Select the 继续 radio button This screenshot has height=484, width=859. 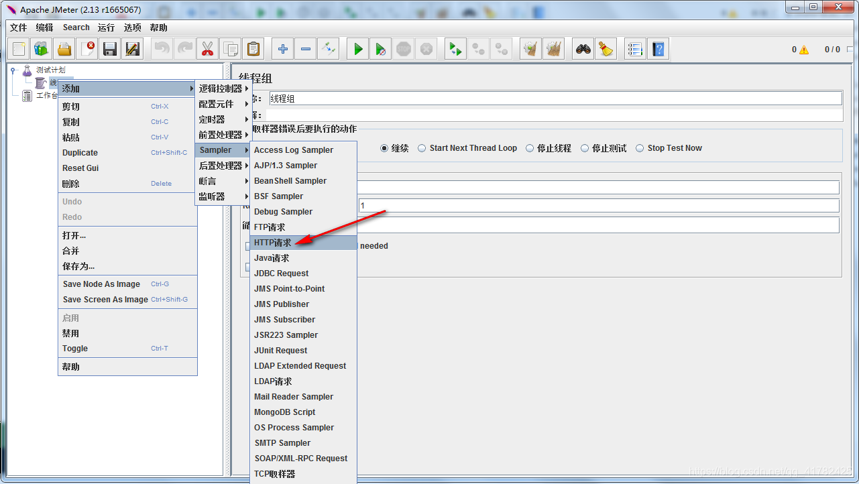(x=384, y=148)
